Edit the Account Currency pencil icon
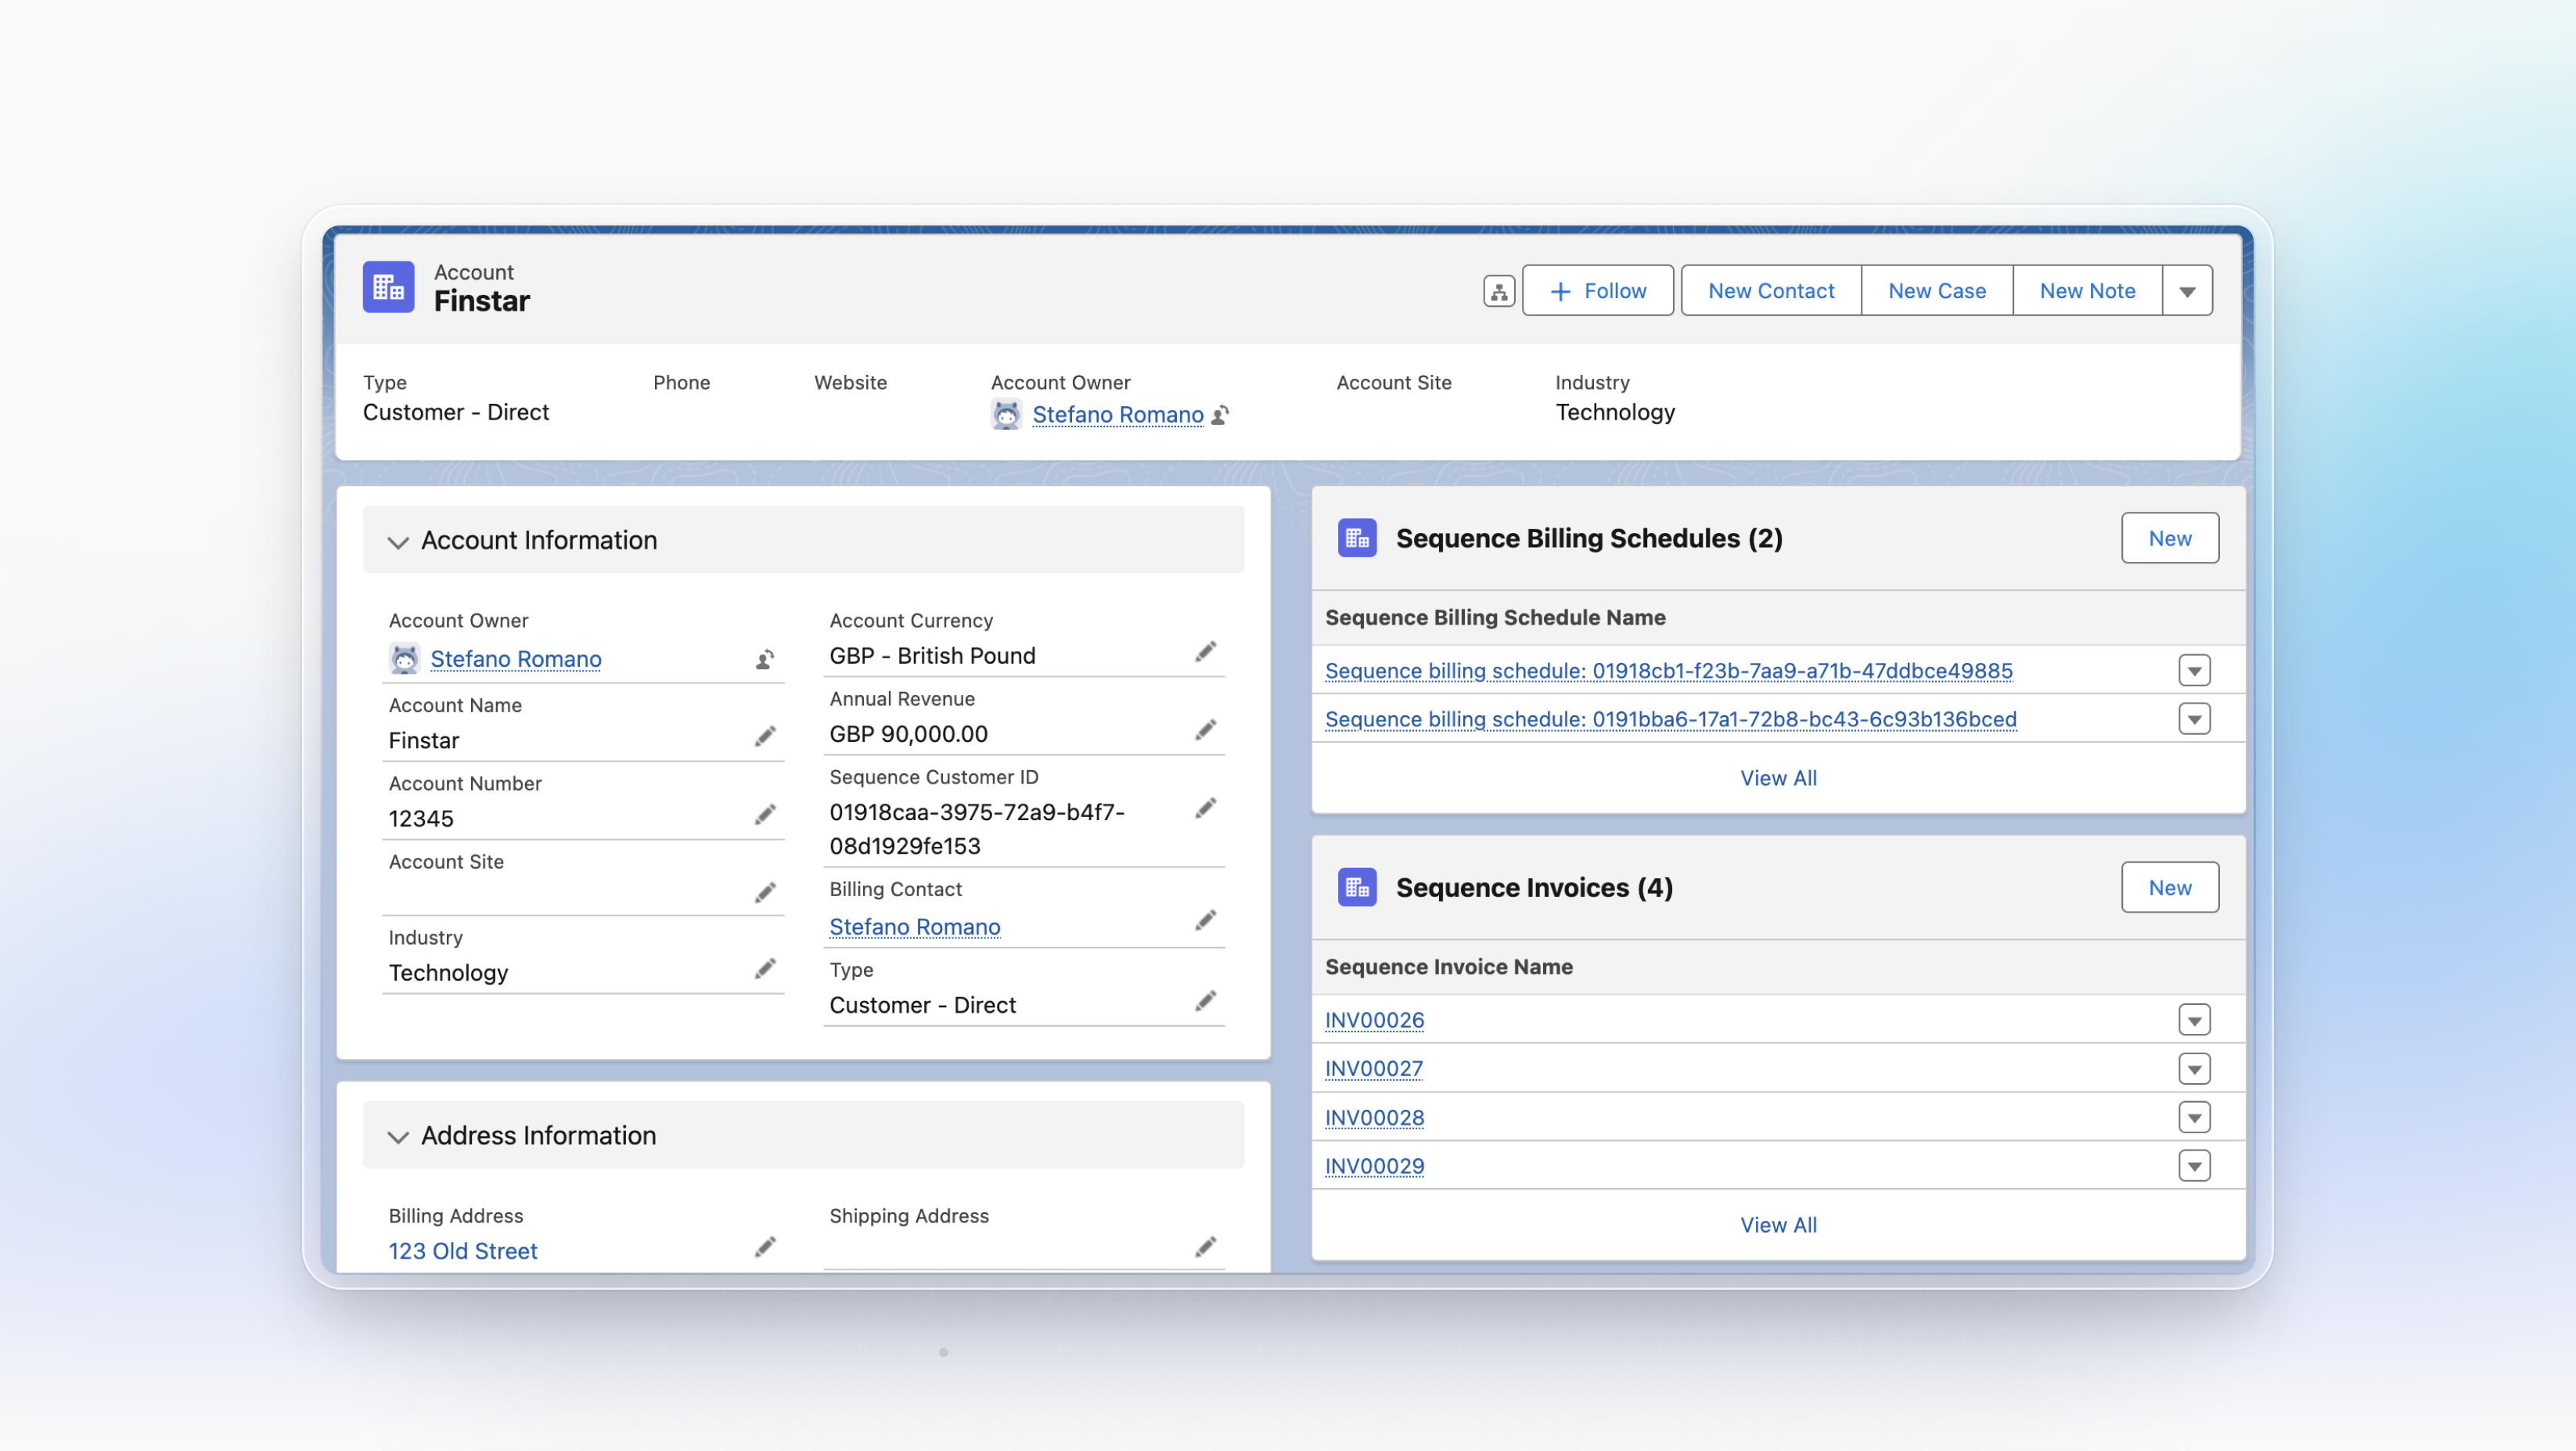2576x1451 pixels. 1205,652
